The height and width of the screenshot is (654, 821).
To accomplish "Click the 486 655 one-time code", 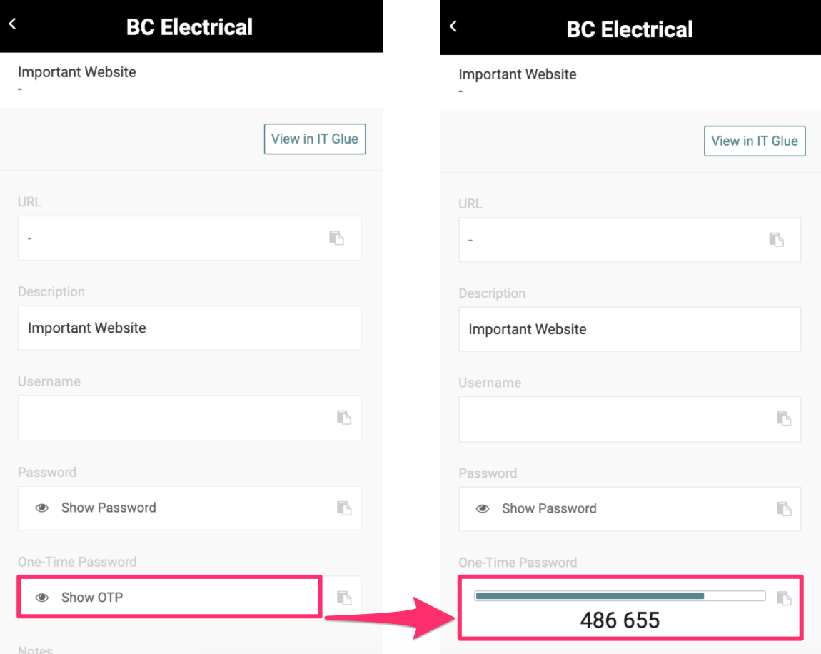I will click(620, 620).
